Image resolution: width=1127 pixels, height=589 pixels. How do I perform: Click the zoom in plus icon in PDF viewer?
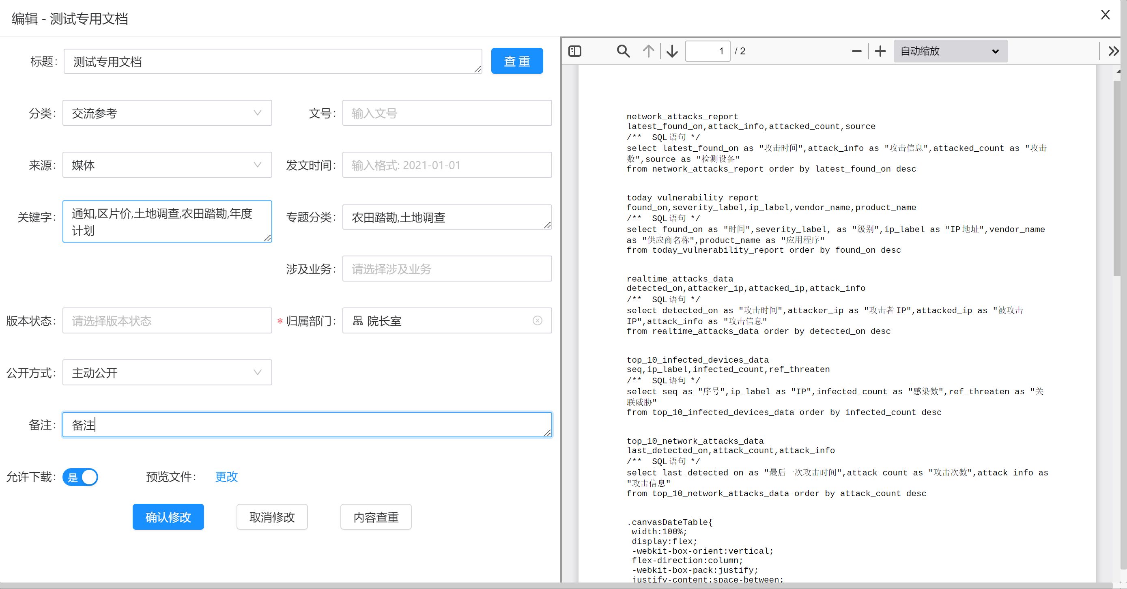pos(880,51)
